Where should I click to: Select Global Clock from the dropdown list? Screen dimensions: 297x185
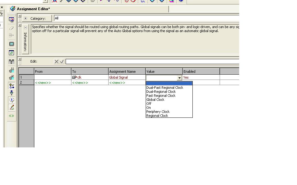[x=155, y=100]
